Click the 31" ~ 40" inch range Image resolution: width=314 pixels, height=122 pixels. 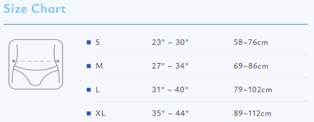[170, 90]
